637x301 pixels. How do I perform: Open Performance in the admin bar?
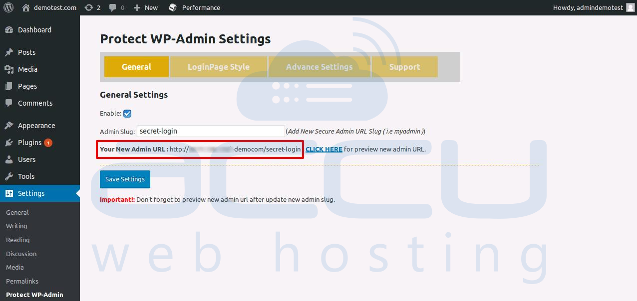[x=201, y=7]
